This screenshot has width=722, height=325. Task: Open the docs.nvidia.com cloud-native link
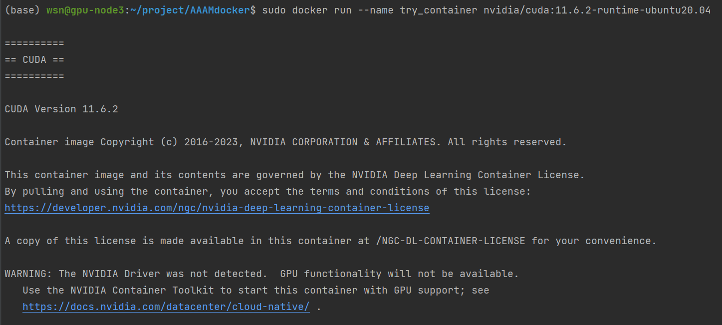tap(166, 307)
